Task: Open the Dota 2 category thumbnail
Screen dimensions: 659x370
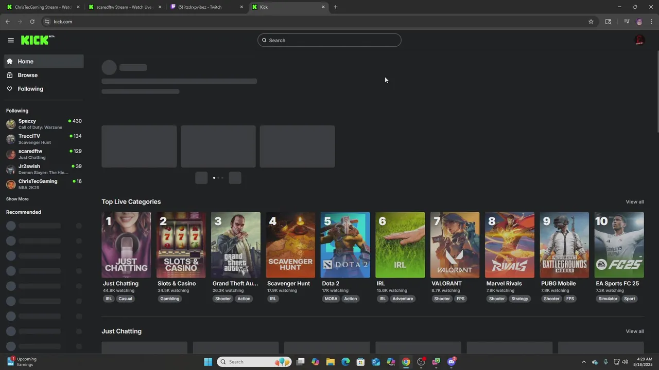Action: pyautogui.click(x=345, y=245)
